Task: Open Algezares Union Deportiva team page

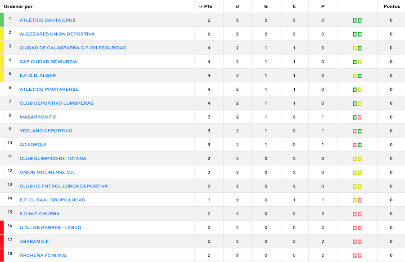Action: coord(57,34)
